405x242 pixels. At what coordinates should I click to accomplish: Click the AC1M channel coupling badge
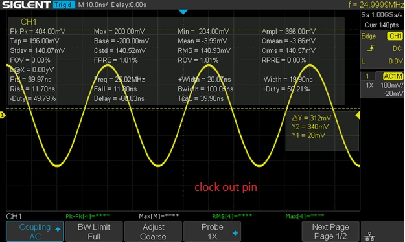pos(393,76)
